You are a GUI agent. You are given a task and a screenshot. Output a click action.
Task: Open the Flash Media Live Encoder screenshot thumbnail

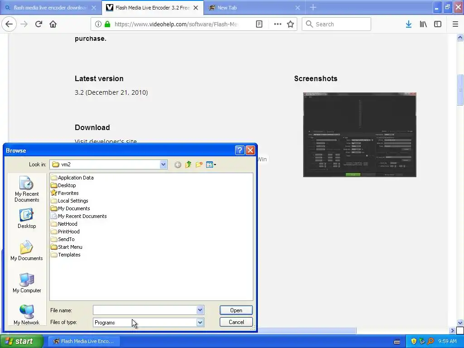(x=359, y=135)
